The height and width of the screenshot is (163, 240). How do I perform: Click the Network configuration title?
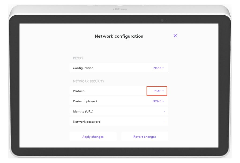tap(119, 36)
